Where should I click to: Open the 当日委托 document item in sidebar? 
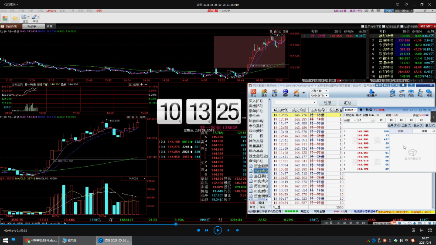259,176
